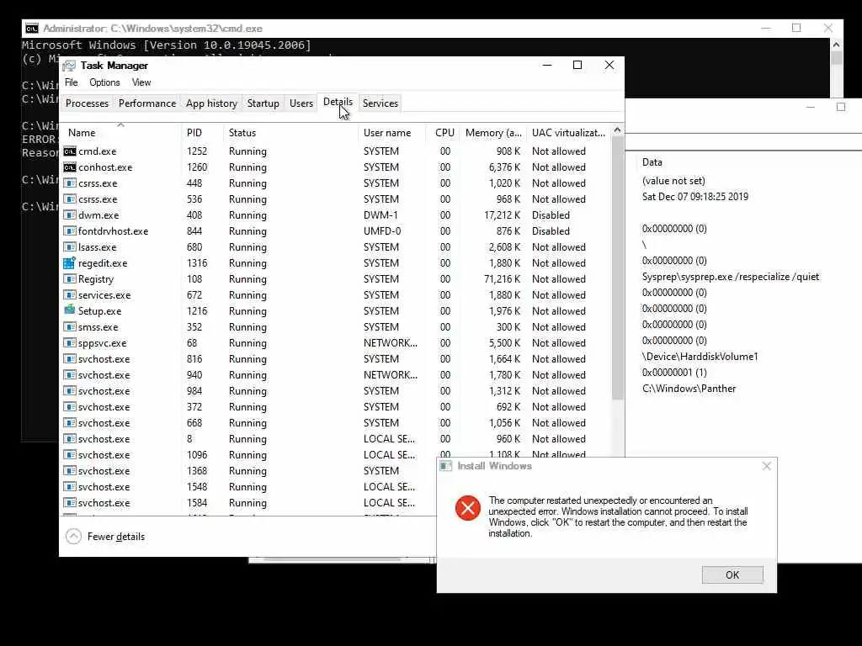Image resolution: width=862 pixels, height=646 pixels.
Task: Click the lsass.exe process icon
Action: pos(70,246)
